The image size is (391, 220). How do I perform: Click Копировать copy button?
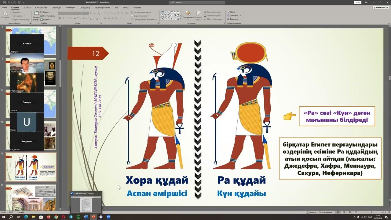[x=17, y=16]
